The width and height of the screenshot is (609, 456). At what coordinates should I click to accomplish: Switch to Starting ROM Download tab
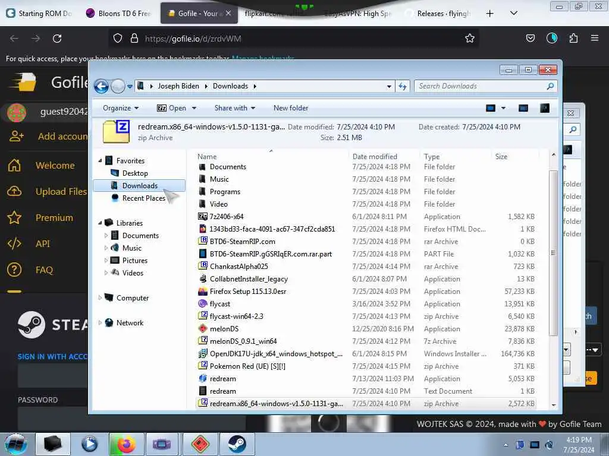[39, 14]
